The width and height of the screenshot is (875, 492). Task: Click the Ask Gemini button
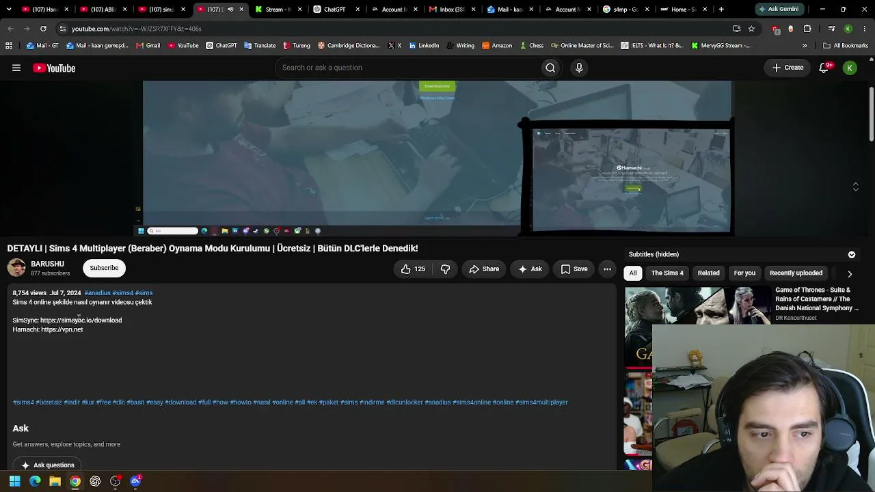[x=779, y=10]
